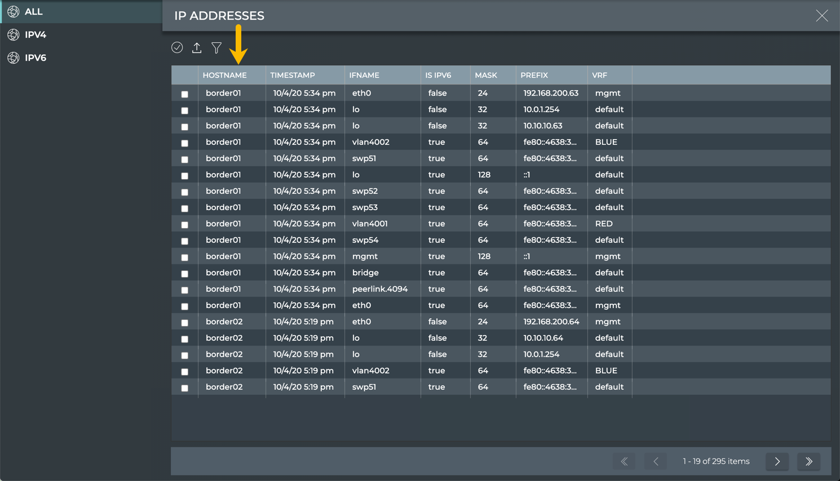The width and height of the screenshot is (840, 481).
Task: Check the border02 eth0 row checkbox
Action: point(184,322)
